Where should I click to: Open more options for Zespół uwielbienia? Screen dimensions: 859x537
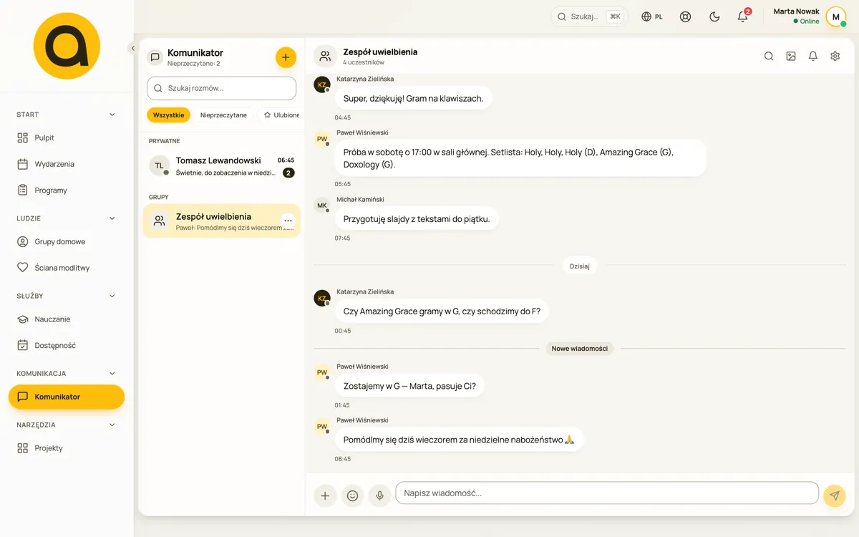coord(288,221)
